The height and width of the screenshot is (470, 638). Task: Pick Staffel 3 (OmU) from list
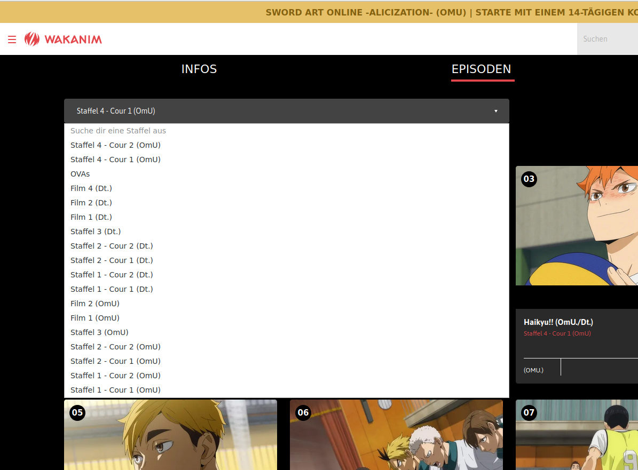(x=99, y=332)
